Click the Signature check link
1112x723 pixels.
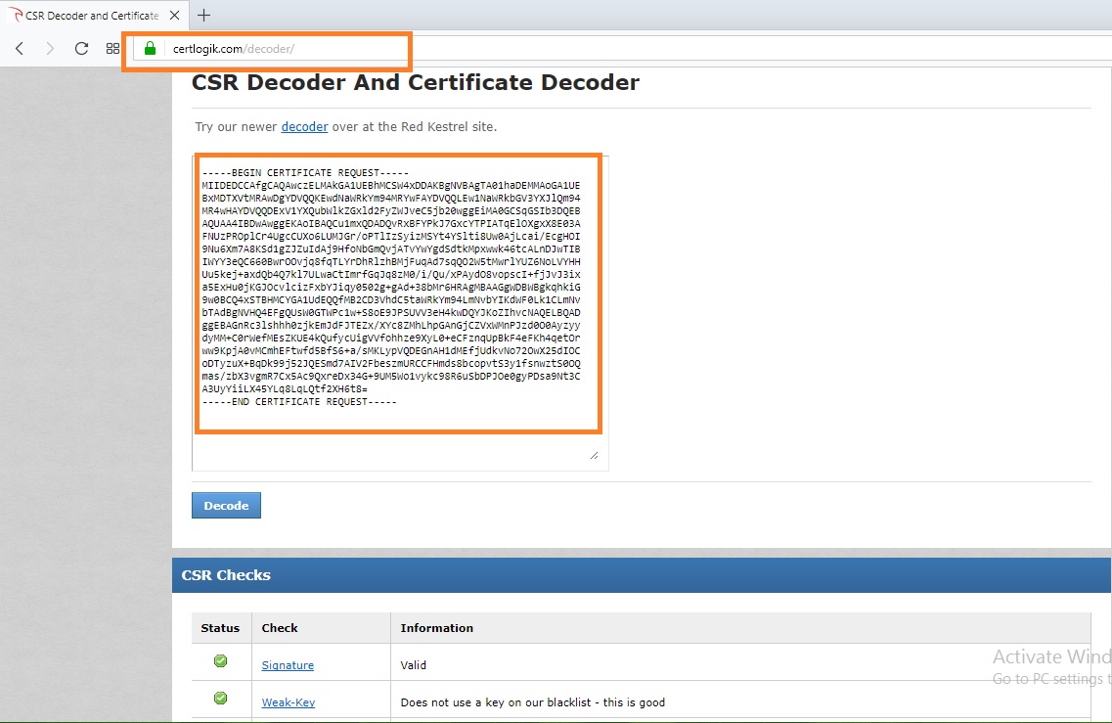click(x=288, y=664)
